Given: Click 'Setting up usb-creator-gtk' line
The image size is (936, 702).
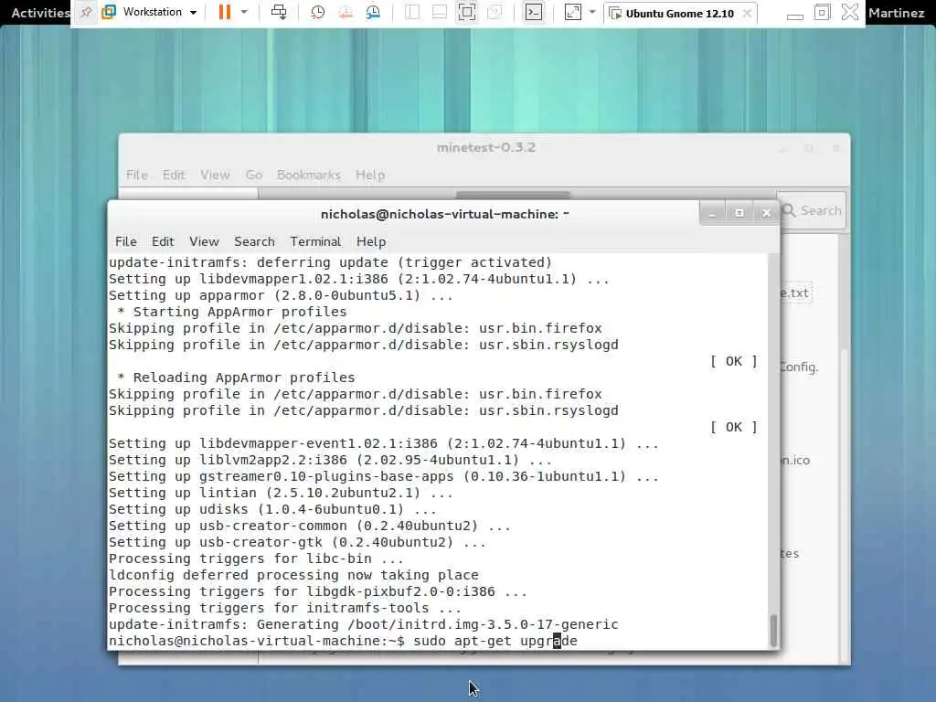Looking at the screenshot, I should 297,542.
